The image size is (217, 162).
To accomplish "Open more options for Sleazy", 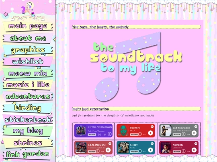I will [145, 151].
